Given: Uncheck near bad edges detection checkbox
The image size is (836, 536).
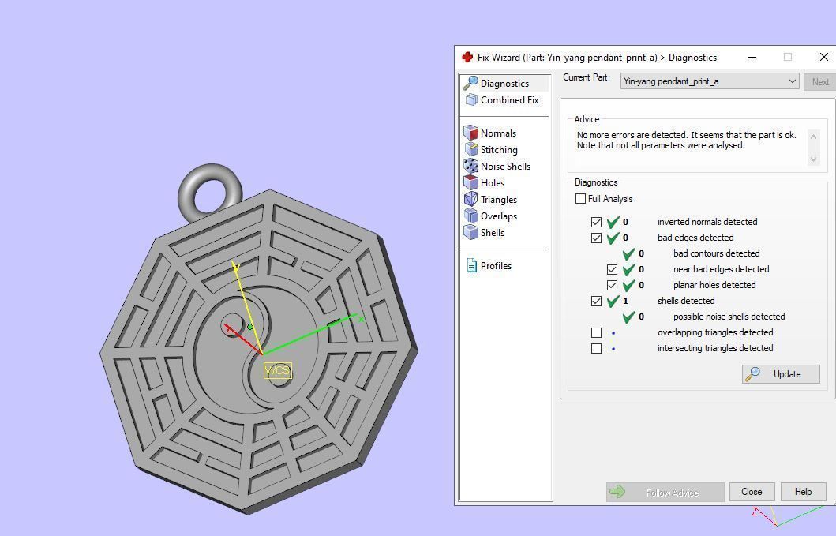Looking at the screenshot, I should click(612, 269).
